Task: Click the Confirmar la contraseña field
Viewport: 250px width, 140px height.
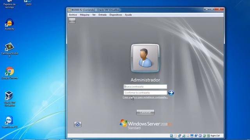Action: click(x=145, y=93)
